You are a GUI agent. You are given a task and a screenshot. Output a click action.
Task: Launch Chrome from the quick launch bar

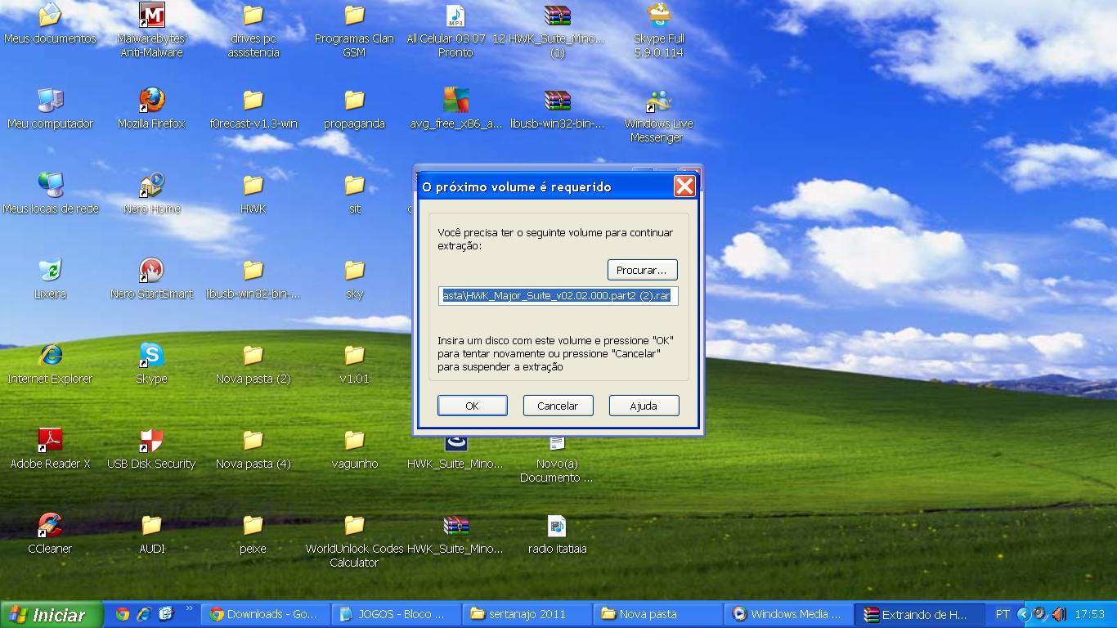123,614
